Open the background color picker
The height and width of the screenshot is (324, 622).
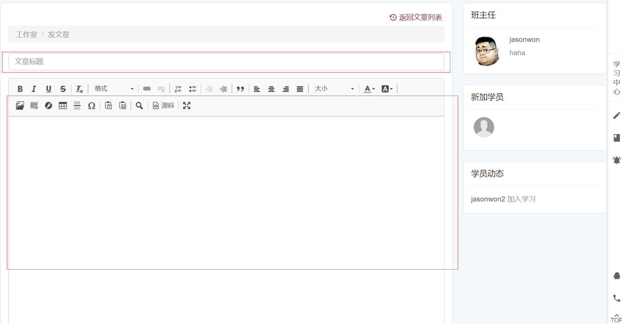[x=387, y=89]
